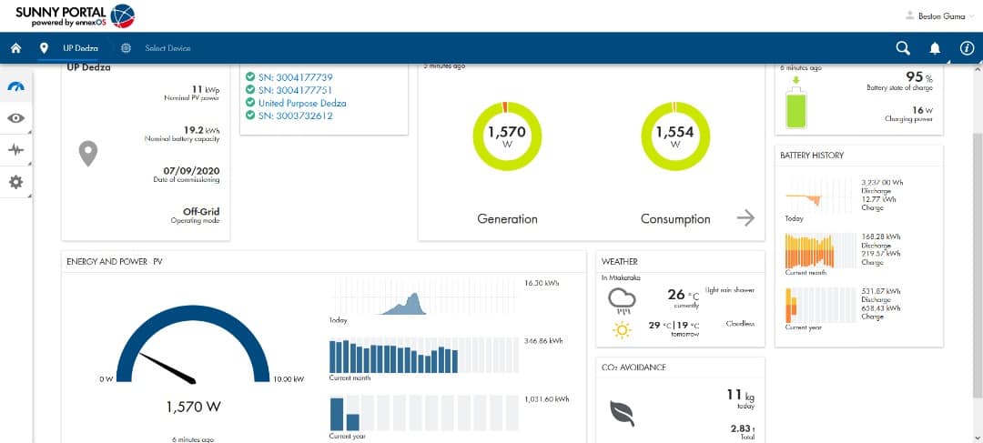This screenshot has width=983, height=443.
Task: Open the dashboard gauge sidebar icon
Action: point(15,87)
